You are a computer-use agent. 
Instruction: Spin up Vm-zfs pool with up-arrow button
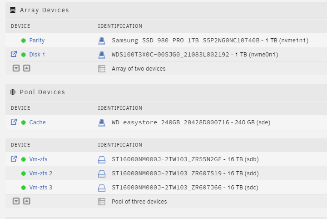pos(27,201)
